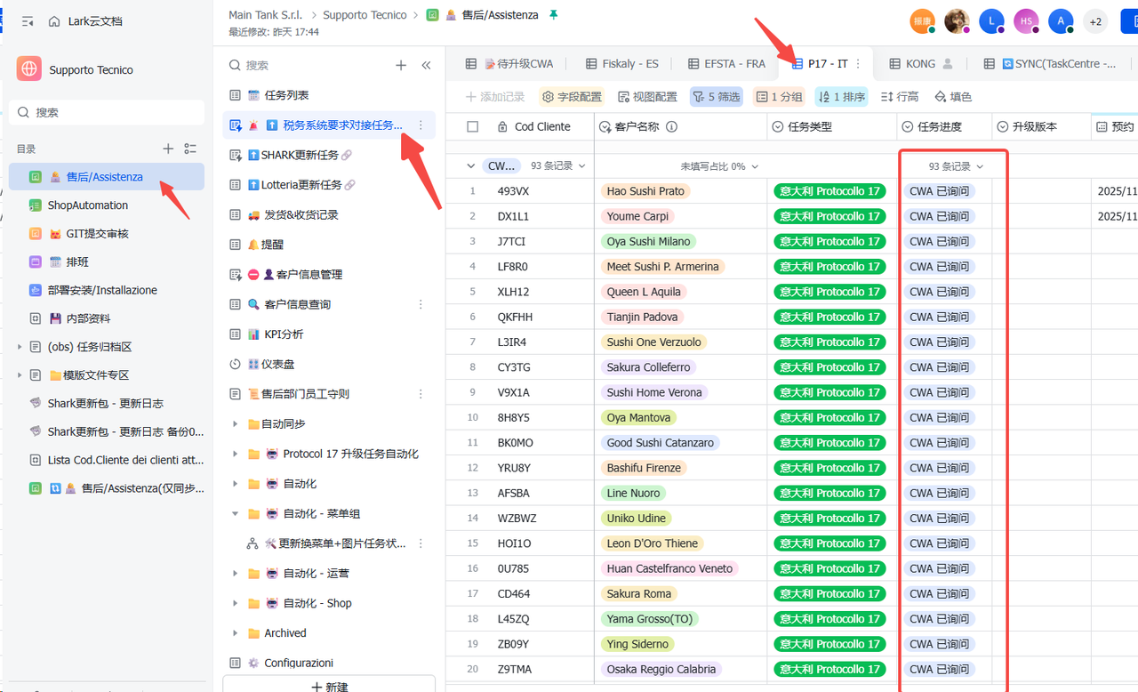Collapse the 自动化 - 菜单组 folder
1138x692 pixels.
point(235,514)
